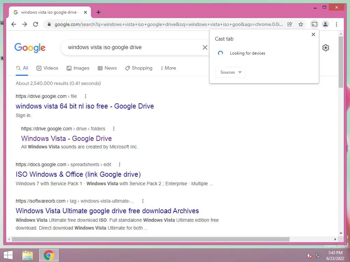This screenshot has width=350, height=262.
Task: Open options for drive folders result
Action: [x=113, y=129]
